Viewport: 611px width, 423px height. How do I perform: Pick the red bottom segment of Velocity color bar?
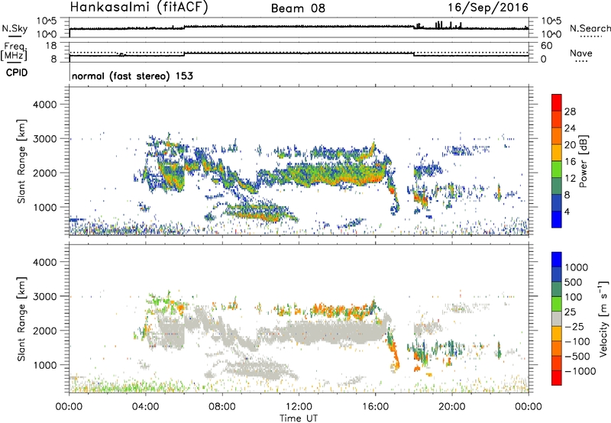[x=557, y=378]
